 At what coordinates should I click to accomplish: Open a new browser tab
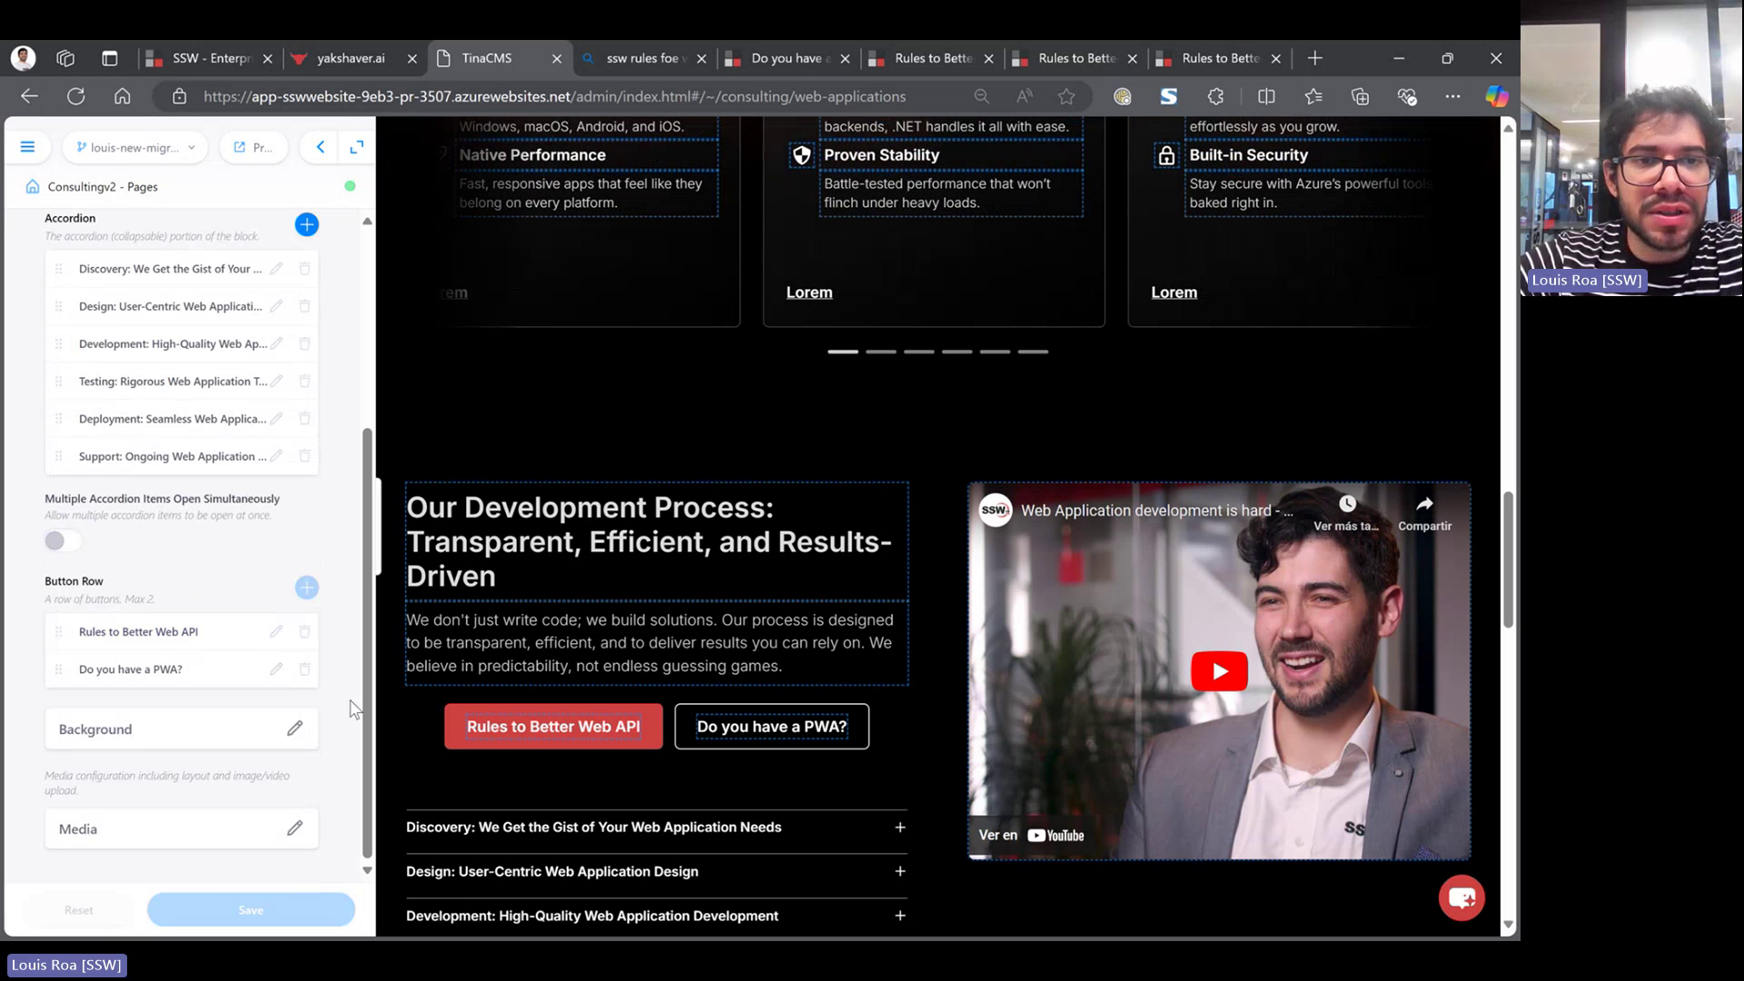point(1314,58)
